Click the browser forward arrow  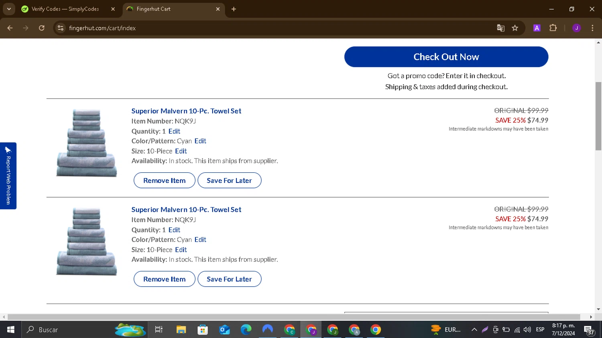pyautogui.click(x=26, y=28)
